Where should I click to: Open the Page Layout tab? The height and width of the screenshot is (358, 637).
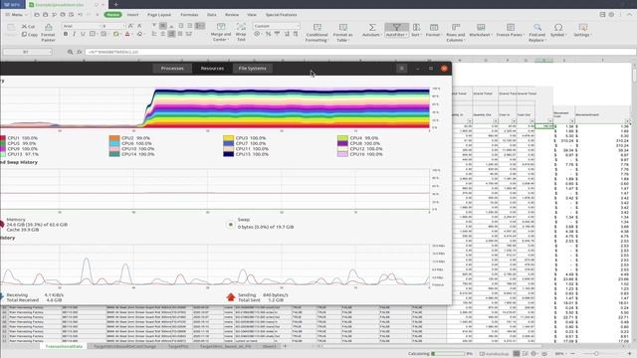pyautogui.click(x=159, y=15)
